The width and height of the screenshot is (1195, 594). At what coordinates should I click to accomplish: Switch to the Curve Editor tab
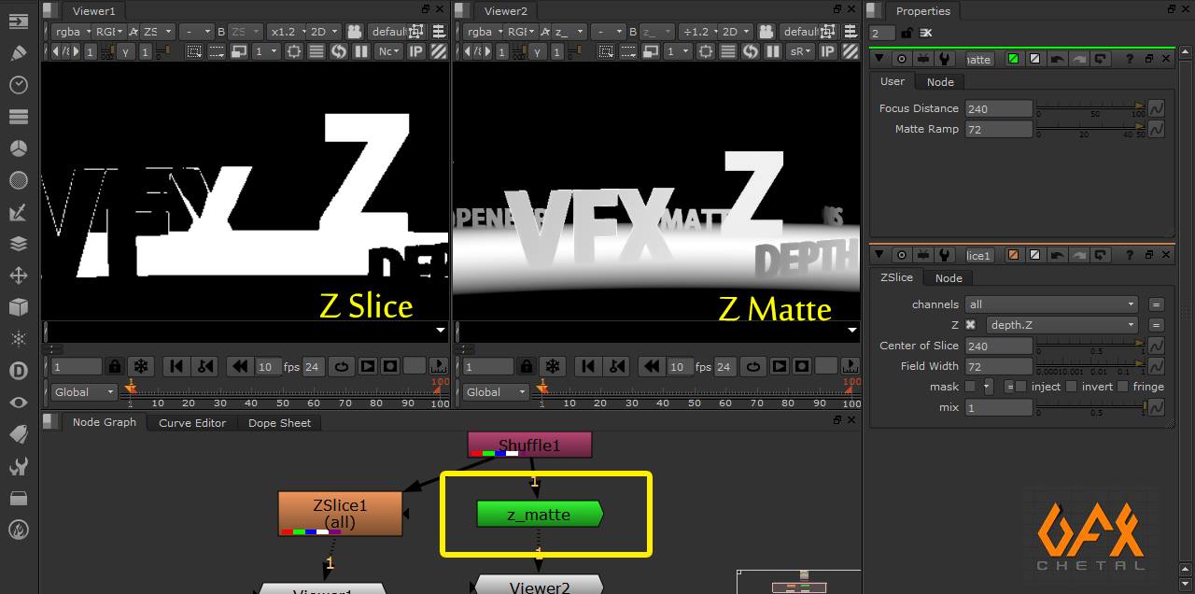pos(192,423)
